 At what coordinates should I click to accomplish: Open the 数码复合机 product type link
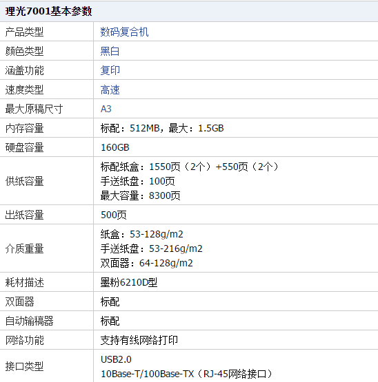pos(124,32)
